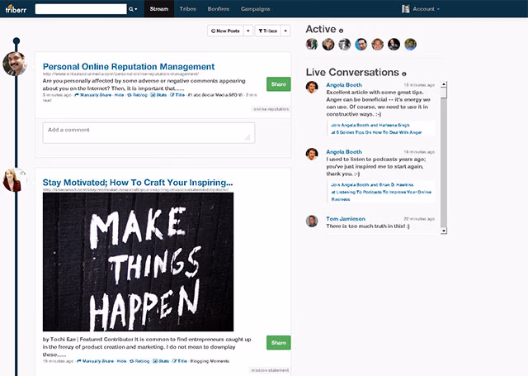
Task: Click the Tribes filter button
Action: pos(267,31)
